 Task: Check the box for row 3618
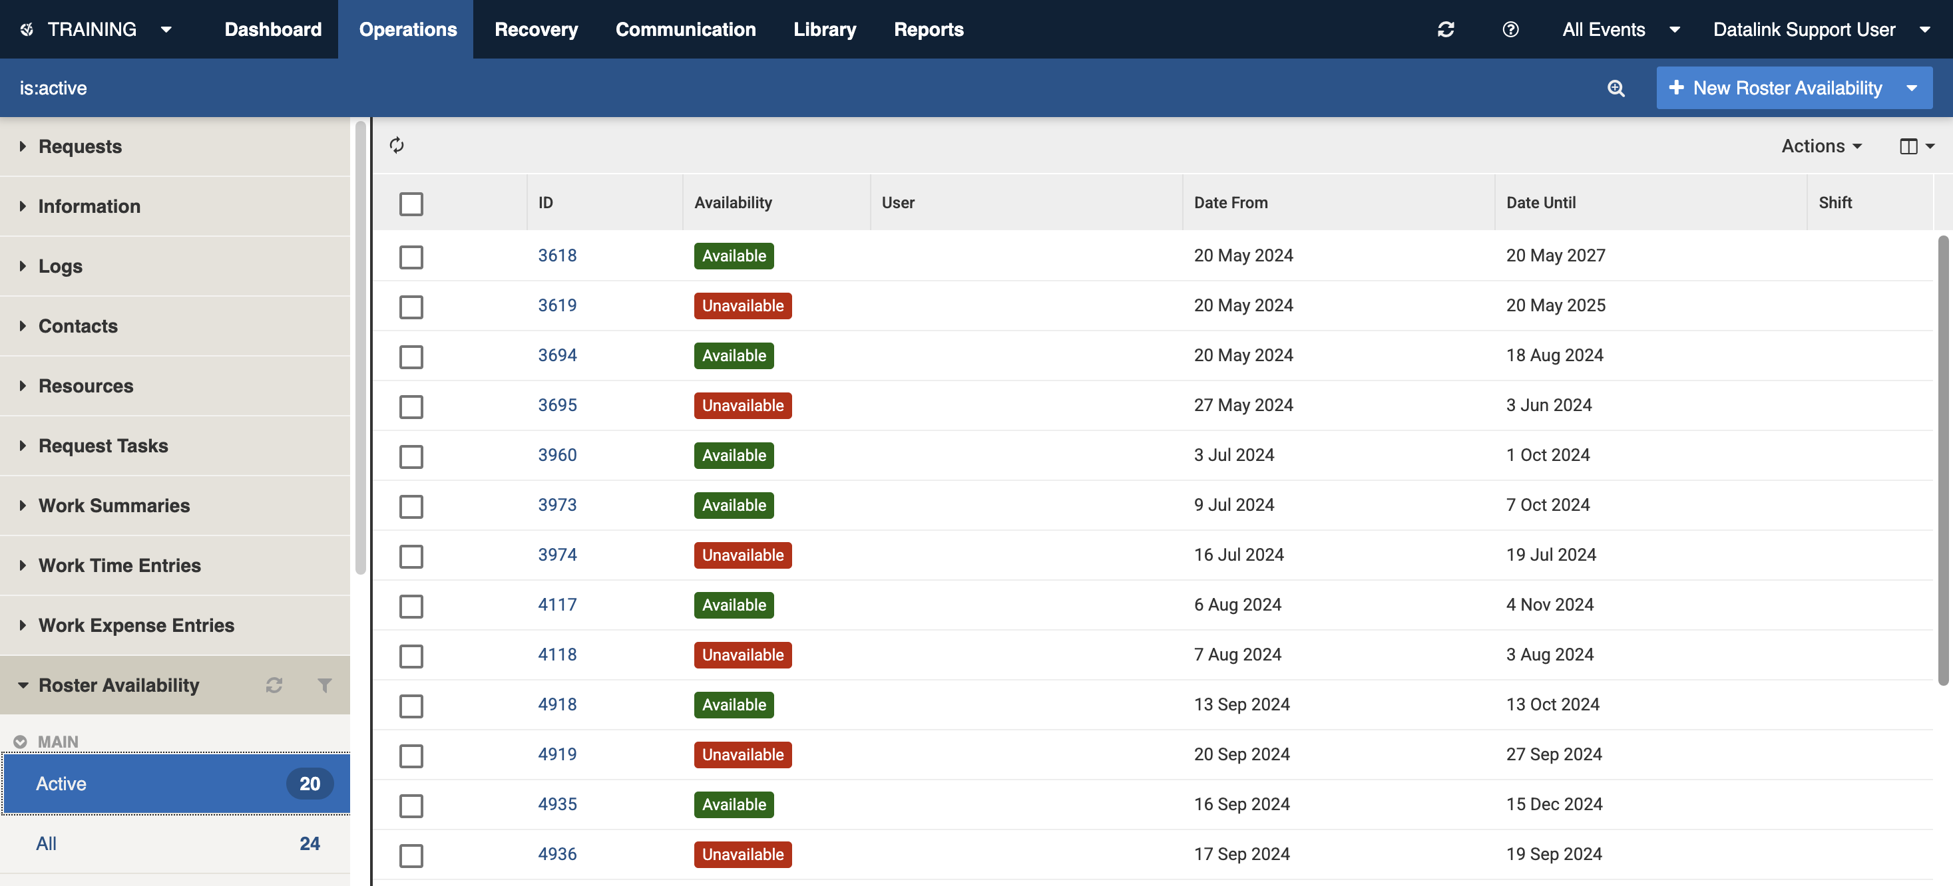tap(411, 256)
